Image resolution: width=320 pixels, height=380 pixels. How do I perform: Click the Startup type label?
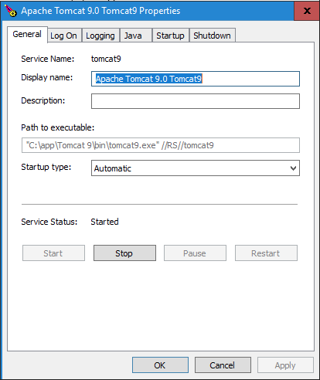click(46, 167)
